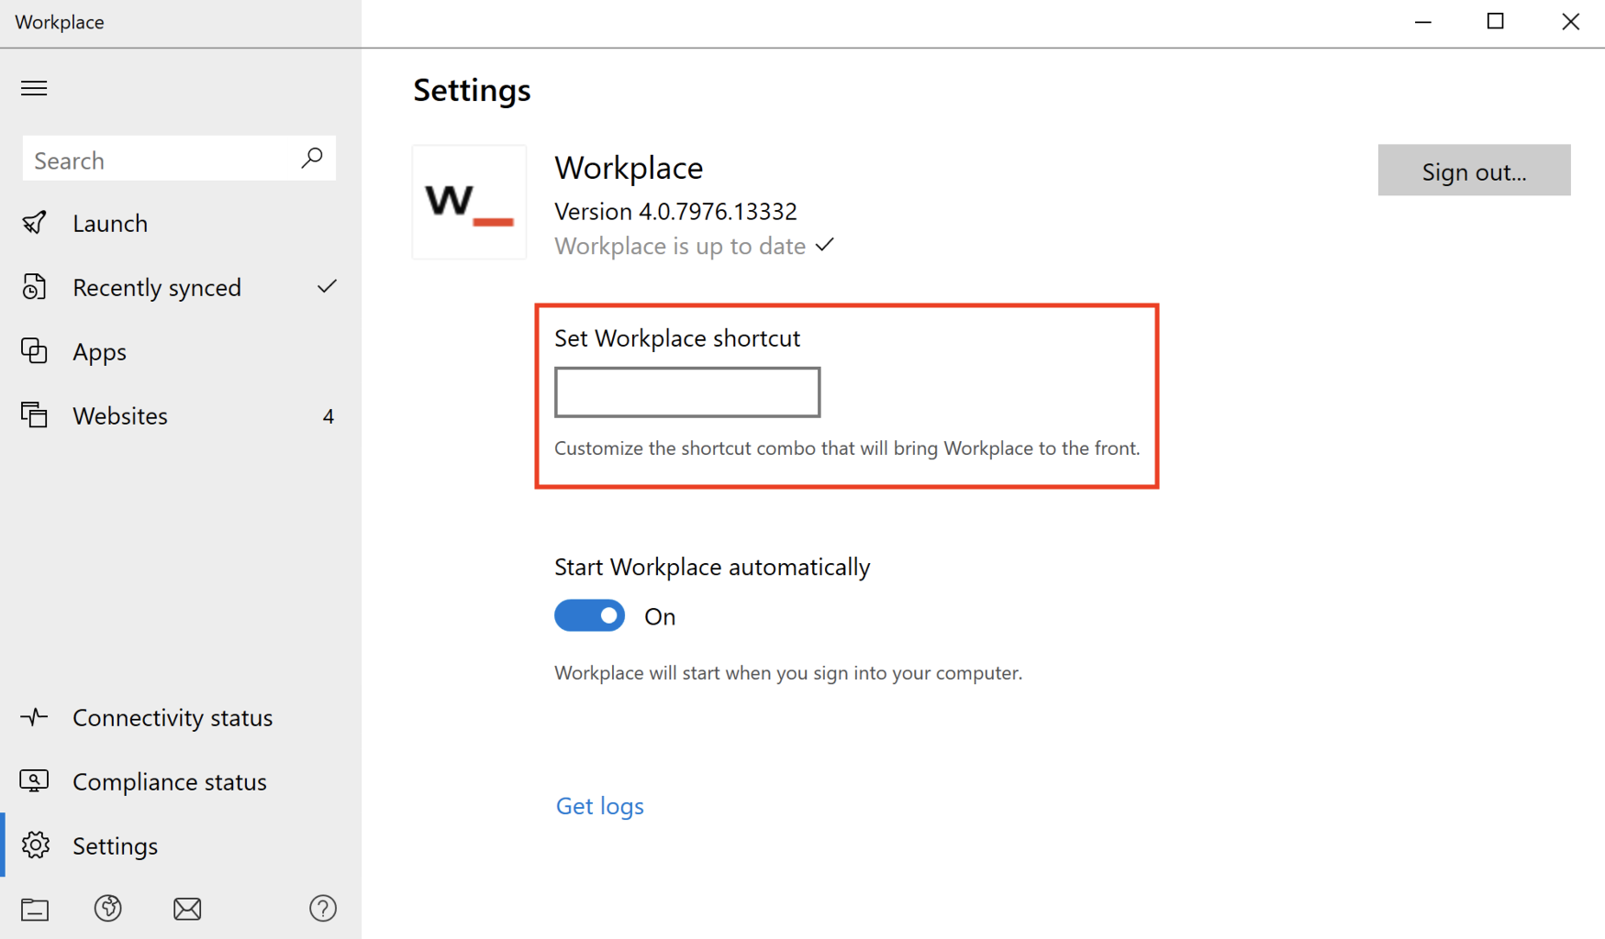This screenshot has width=1605, height=939.
Task: Open the folder icon at the bottom
Action: 34,909
